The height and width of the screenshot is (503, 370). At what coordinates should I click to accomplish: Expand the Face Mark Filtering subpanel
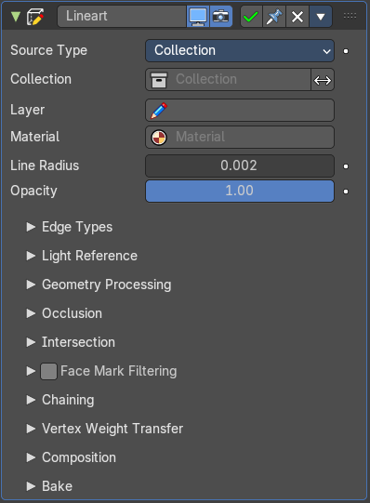click(31, 371)
